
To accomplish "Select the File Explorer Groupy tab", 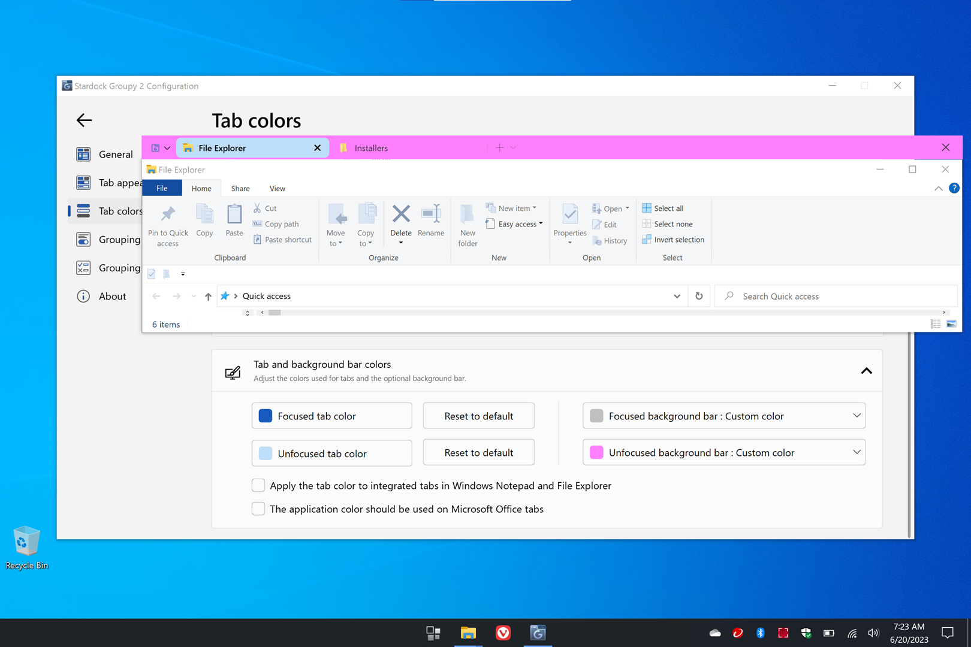I will point(252,148).
